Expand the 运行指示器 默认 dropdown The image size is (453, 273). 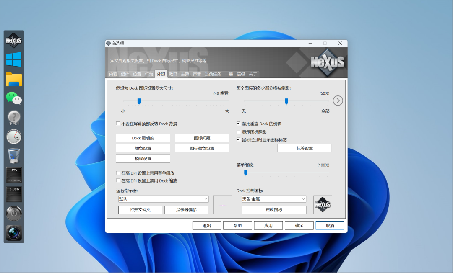pos(163,199)
